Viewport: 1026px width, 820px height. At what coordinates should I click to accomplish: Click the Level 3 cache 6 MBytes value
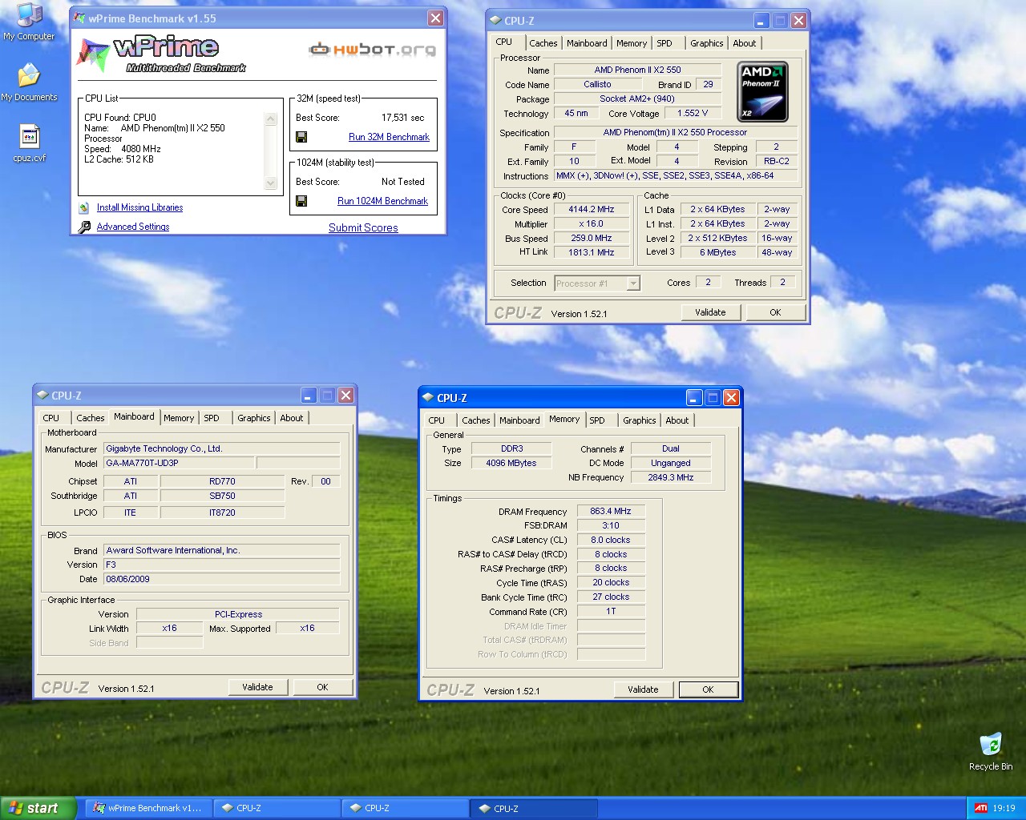pyautogui.click(x=718, y=252)
